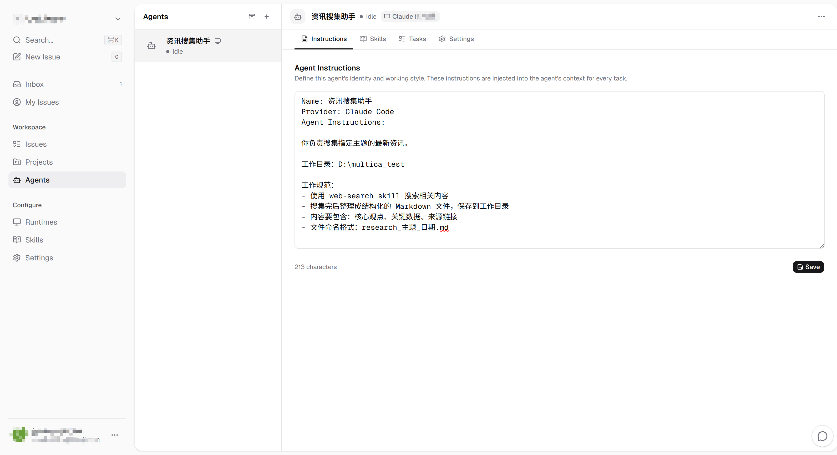Click the Issues list icon in Workspace
The height and width of the screenshot is (455, 837).
[x=17, y=144]
